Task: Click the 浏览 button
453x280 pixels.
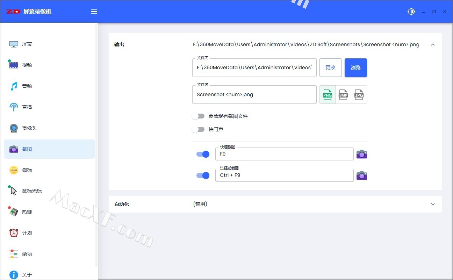Action: click(x=355, y=67)
